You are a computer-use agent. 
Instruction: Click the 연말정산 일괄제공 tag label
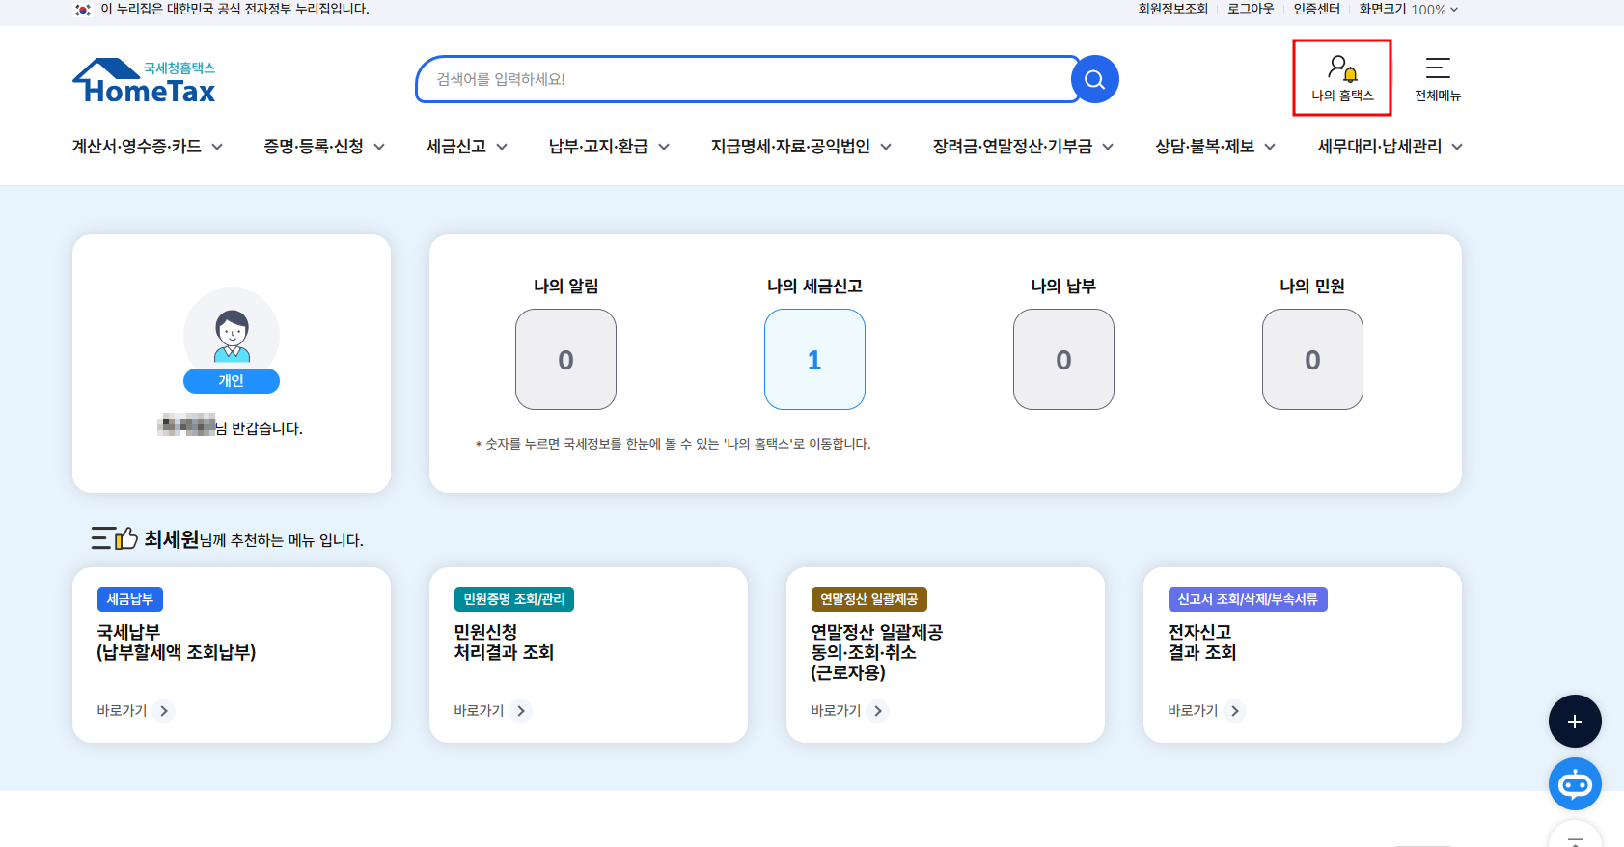click(869, 599)
